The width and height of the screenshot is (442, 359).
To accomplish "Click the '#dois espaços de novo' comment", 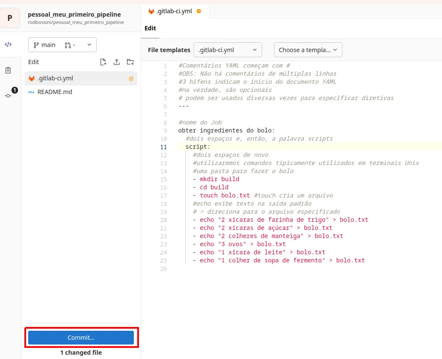I will coord(230,155).
